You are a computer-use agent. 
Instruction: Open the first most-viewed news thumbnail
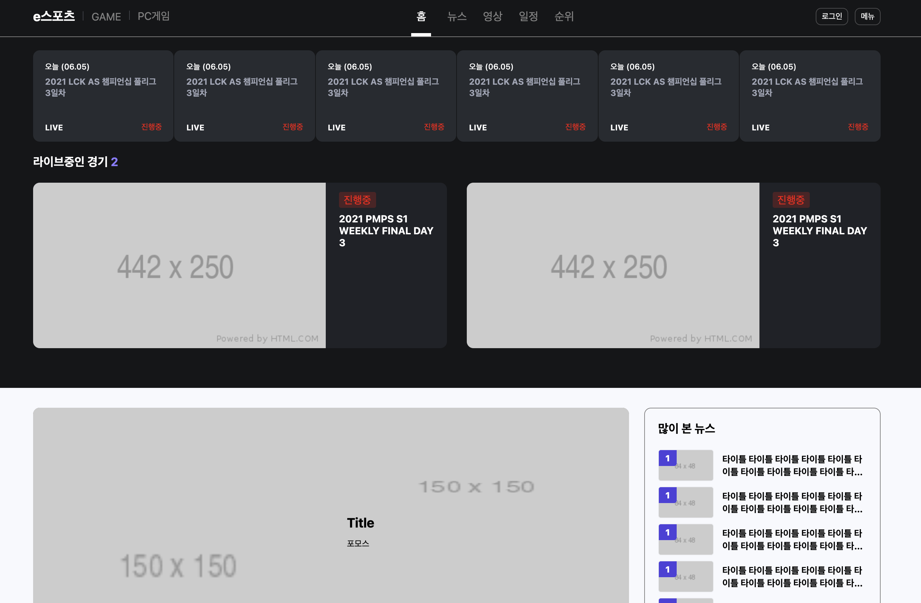(685, 465)
